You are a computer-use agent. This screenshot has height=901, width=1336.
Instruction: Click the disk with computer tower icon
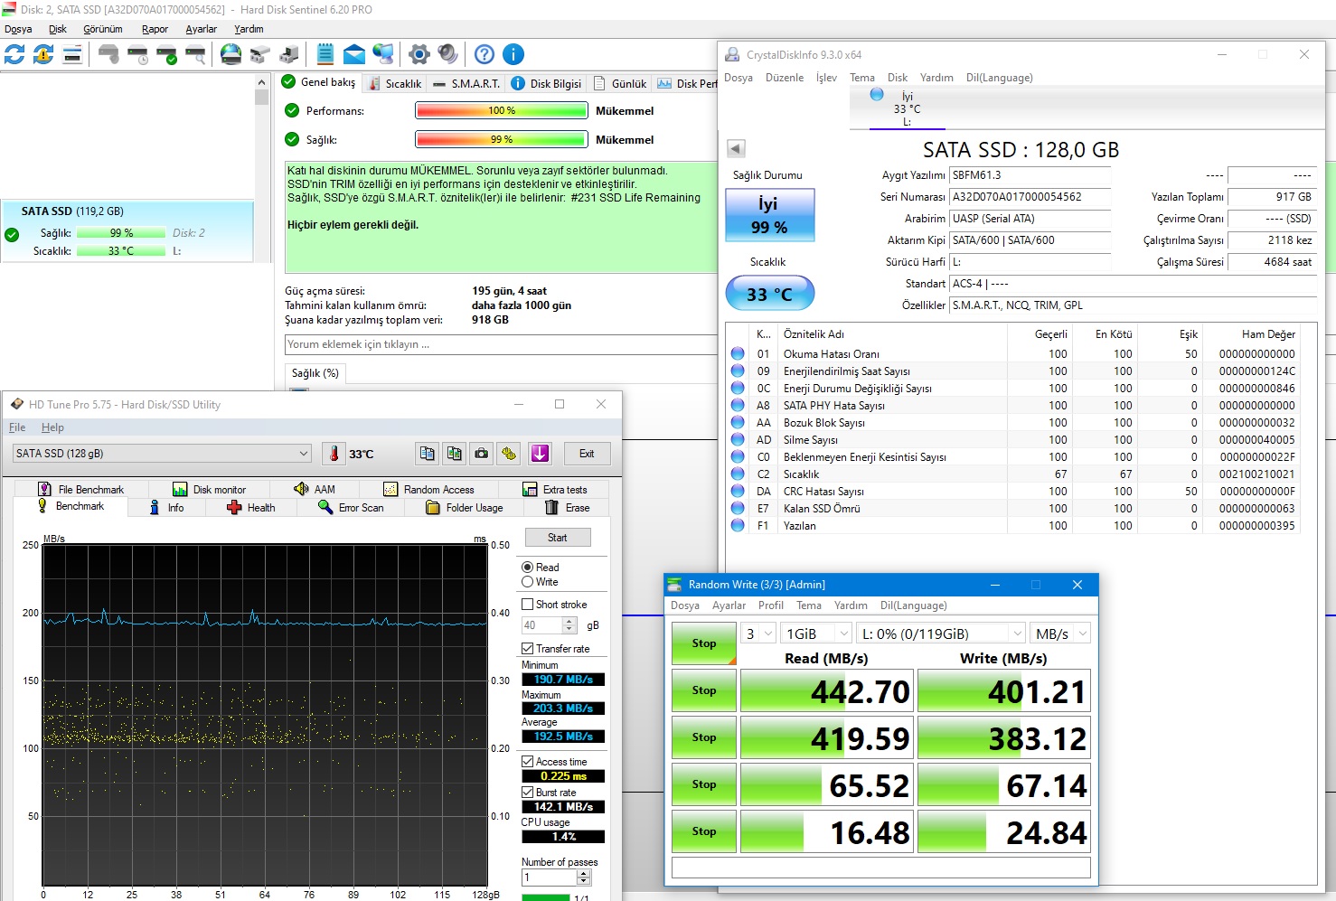click(x=289, y=54)
